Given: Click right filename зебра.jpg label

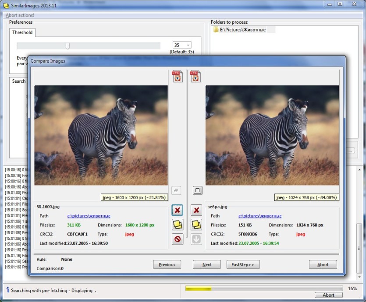Looking at the screenshot, I should (217, 207).
